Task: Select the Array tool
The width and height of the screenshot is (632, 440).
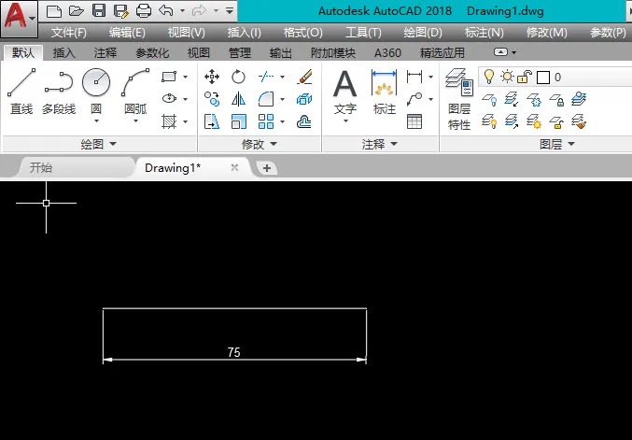Action: (266, 121)
